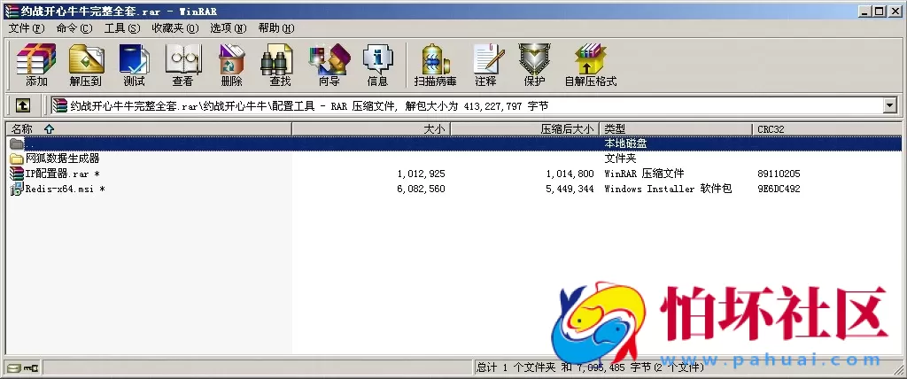Open the 注释 (Comment) tool
This screenshot has width=907, height=379.
click(x=487, y=59)
